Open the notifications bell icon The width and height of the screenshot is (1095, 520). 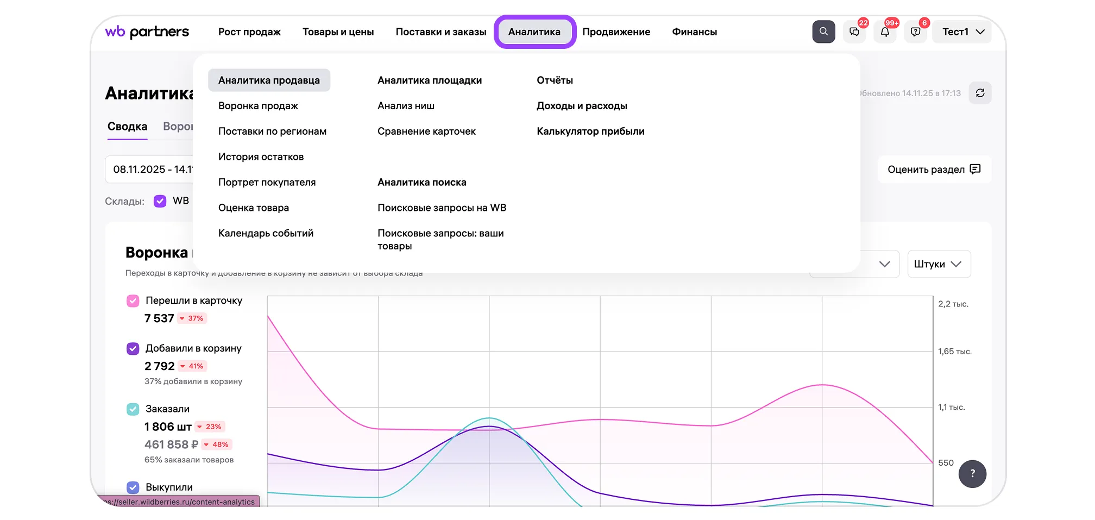(884, 32)
